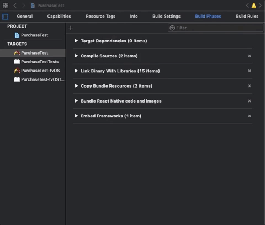The image size is (265, 225).
Task: Remove the Embed Frameworks phase with X
Action: click(250, 116)
